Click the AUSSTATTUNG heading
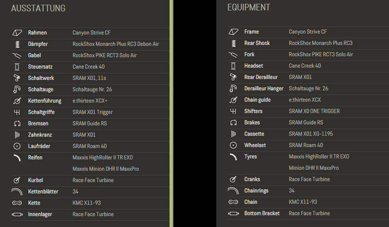The width and height of the screenshot is (389, 227). click(x=38, y=8)
